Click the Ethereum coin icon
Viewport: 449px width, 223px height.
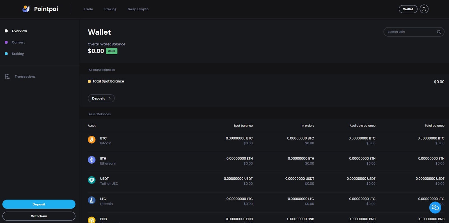pos(92,160)
